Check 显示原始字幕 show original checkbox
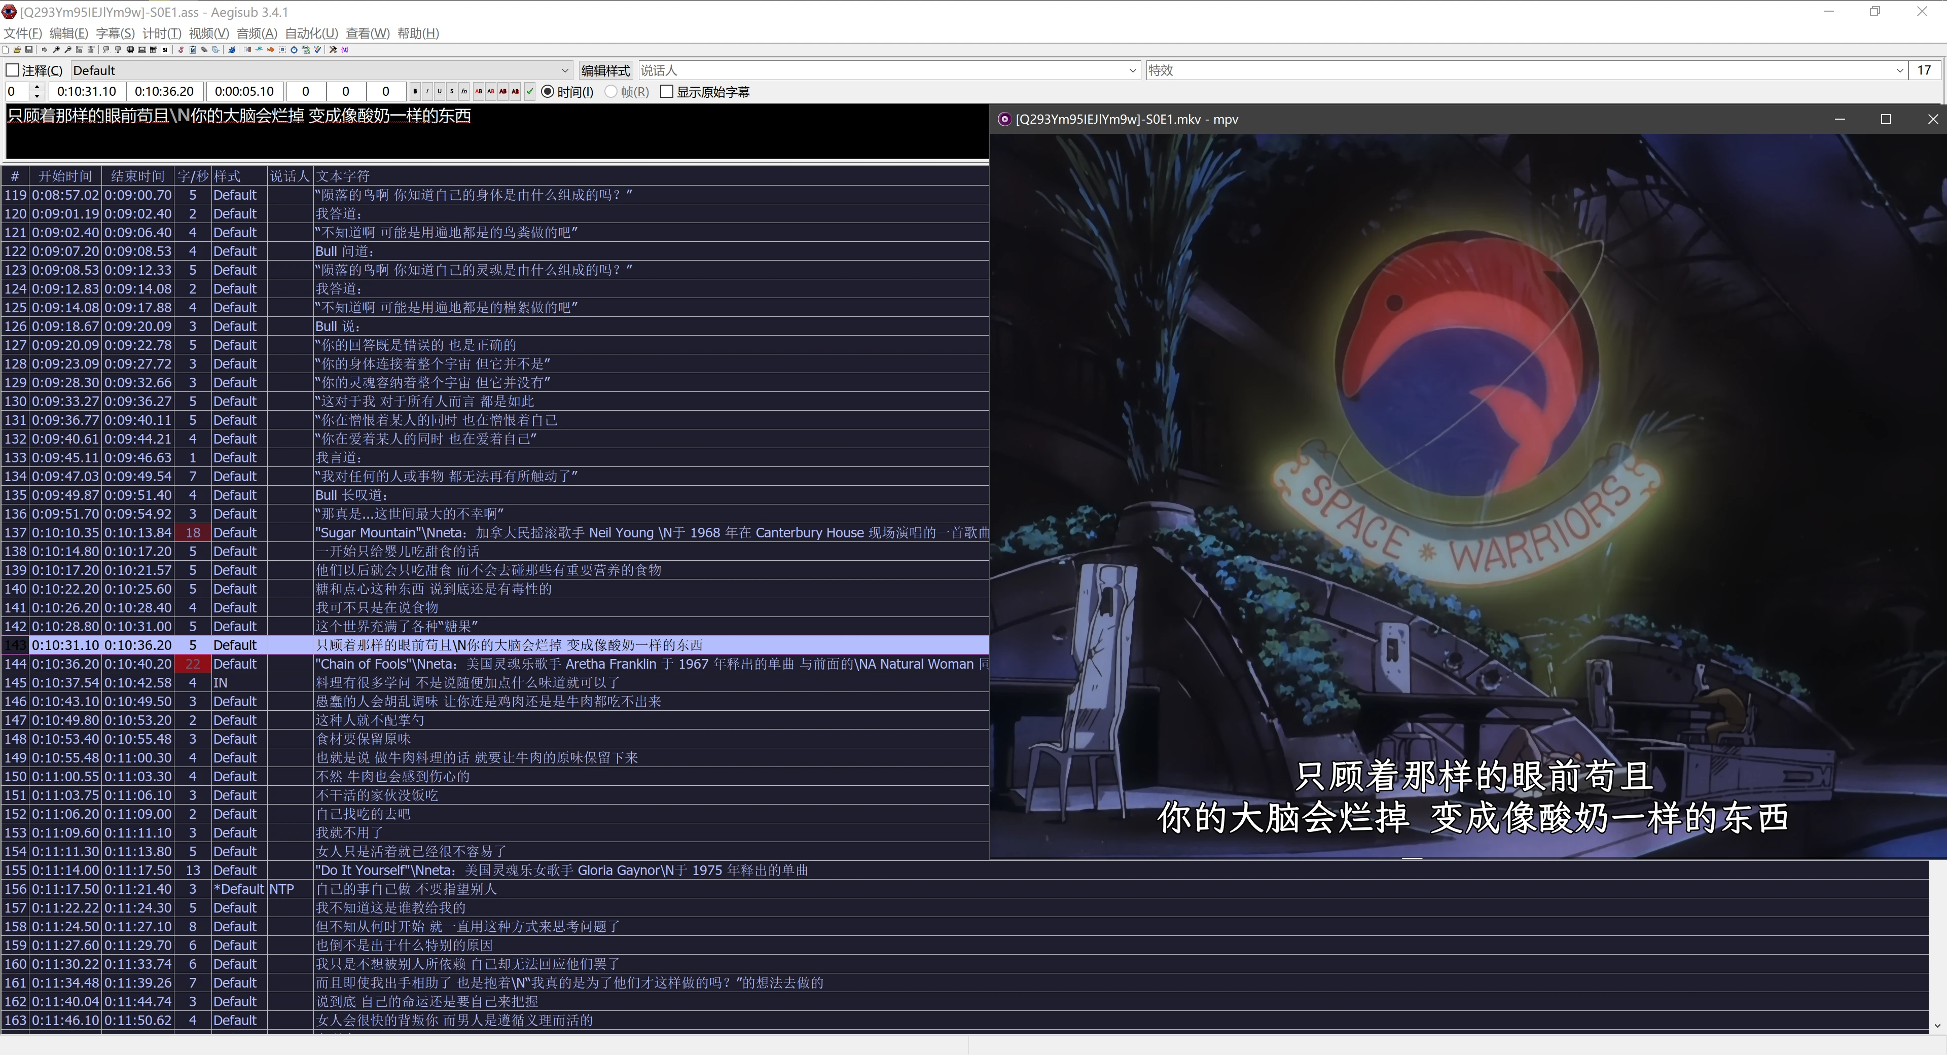This screenshot has width=1947, height=1055. click(667, 91)
